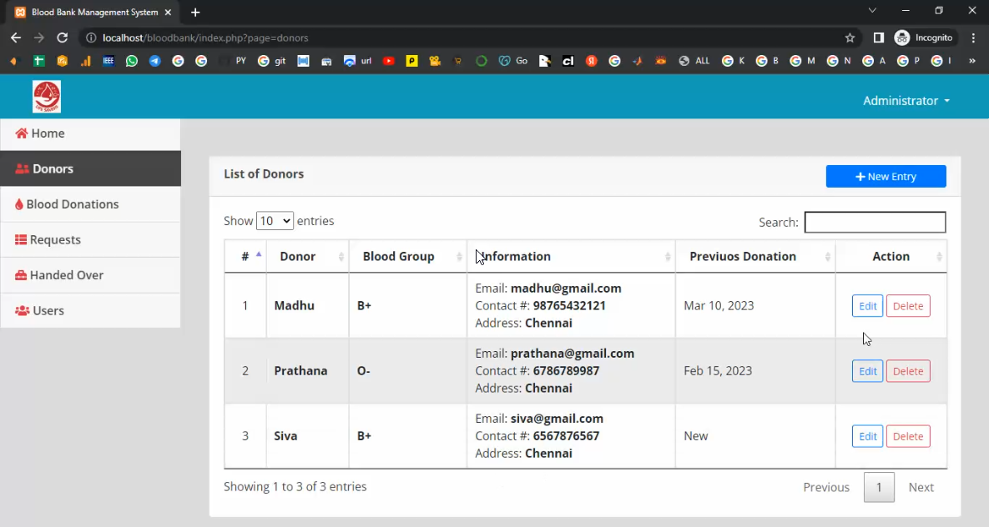The height and width of the screenshot is (527, 989).
Task: Open the YouTube bookmark
Action: coord(388,61)
